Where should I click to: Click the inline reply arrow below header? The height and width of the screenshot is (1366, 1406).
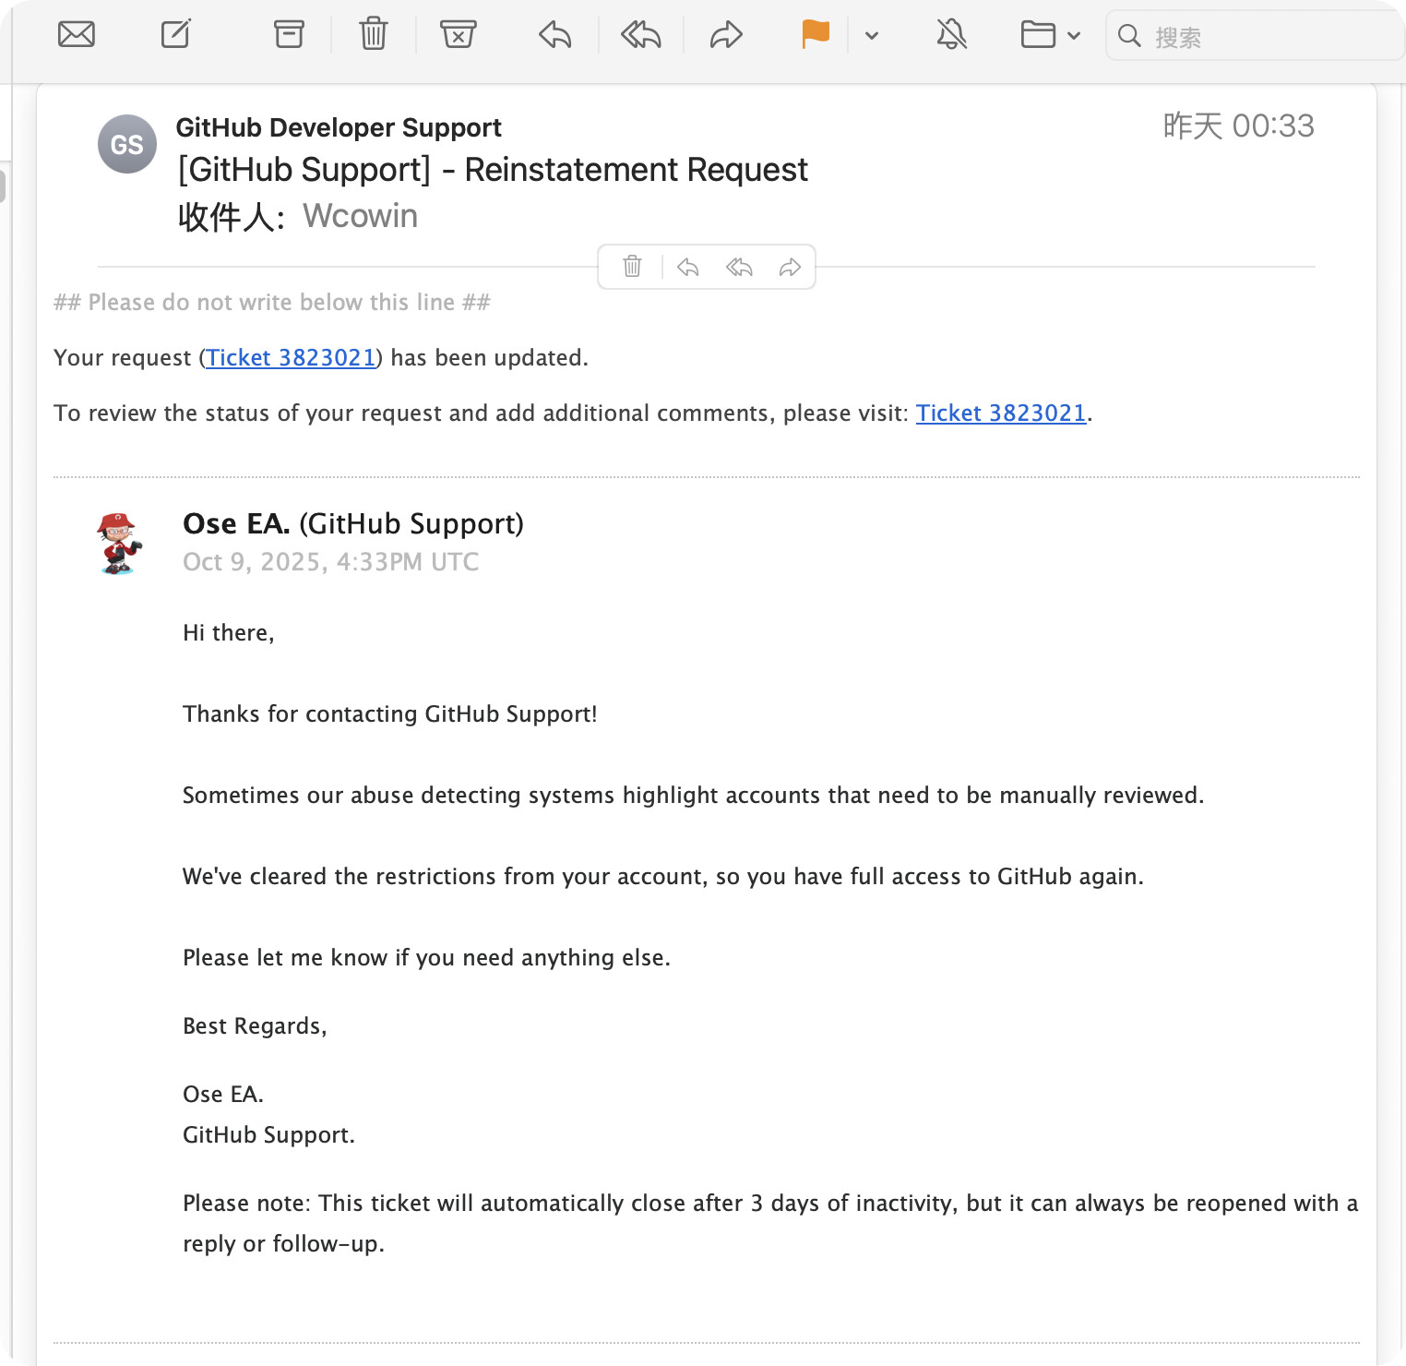687,267
